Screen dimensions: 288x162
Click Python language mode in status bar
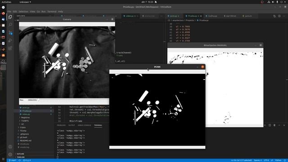(278, 160)
